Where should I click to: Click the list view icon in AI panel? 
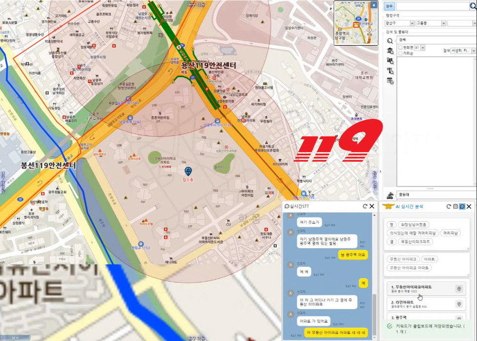pos(455,206)
